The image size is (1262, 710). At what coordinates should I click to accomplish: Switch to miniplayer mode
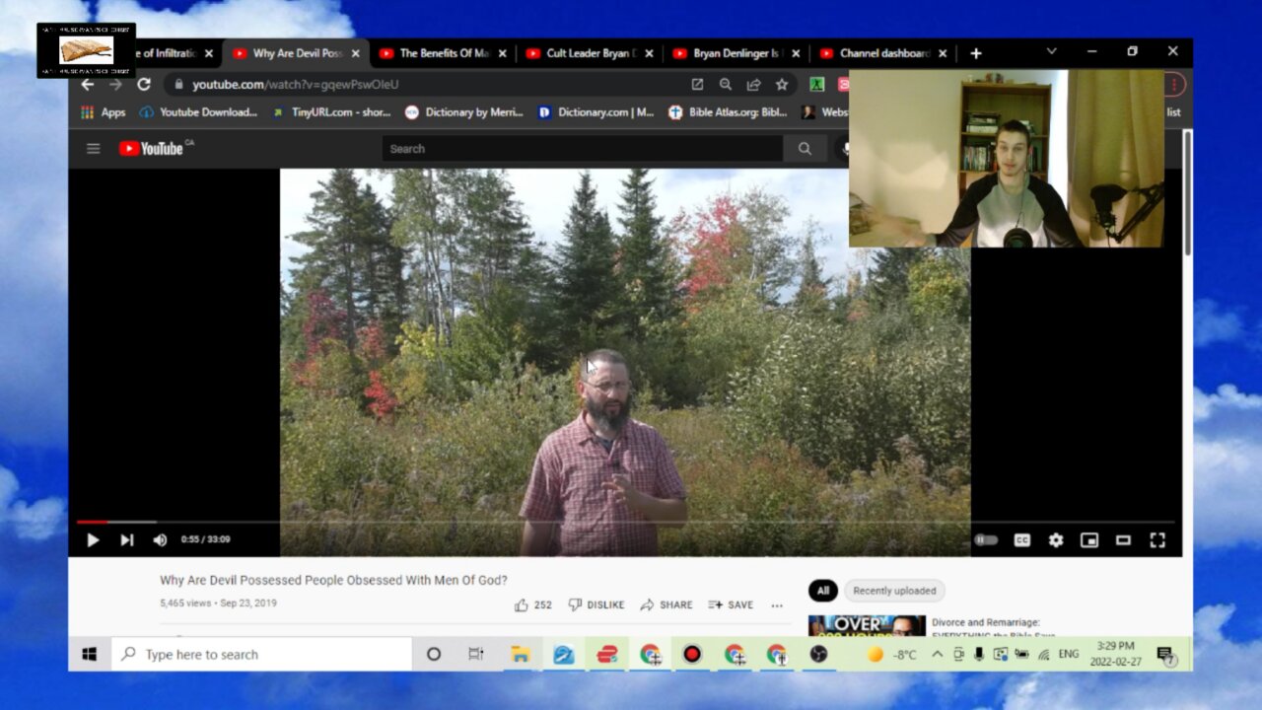[x=1089, y=539]
